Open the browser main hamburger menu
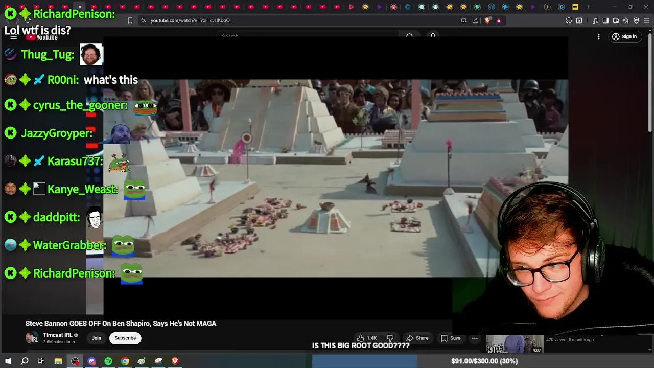Image resolution: width=654 pixels, height=368 pixels. coord(647,20)
